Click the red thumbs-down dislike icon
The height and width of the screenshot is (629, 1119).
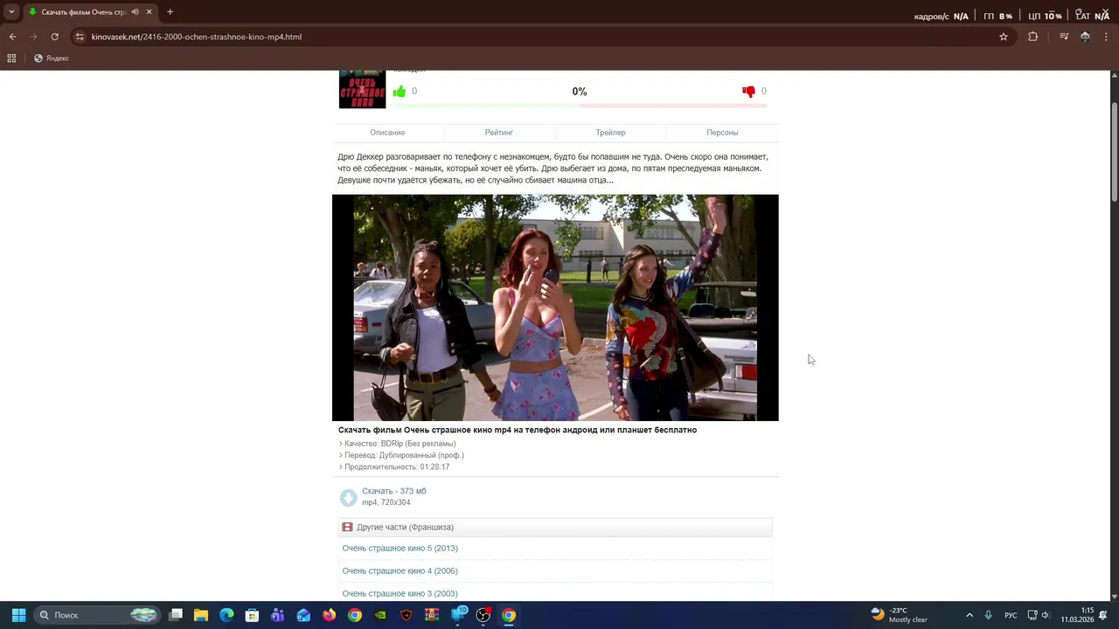click(x=748, y=91)
